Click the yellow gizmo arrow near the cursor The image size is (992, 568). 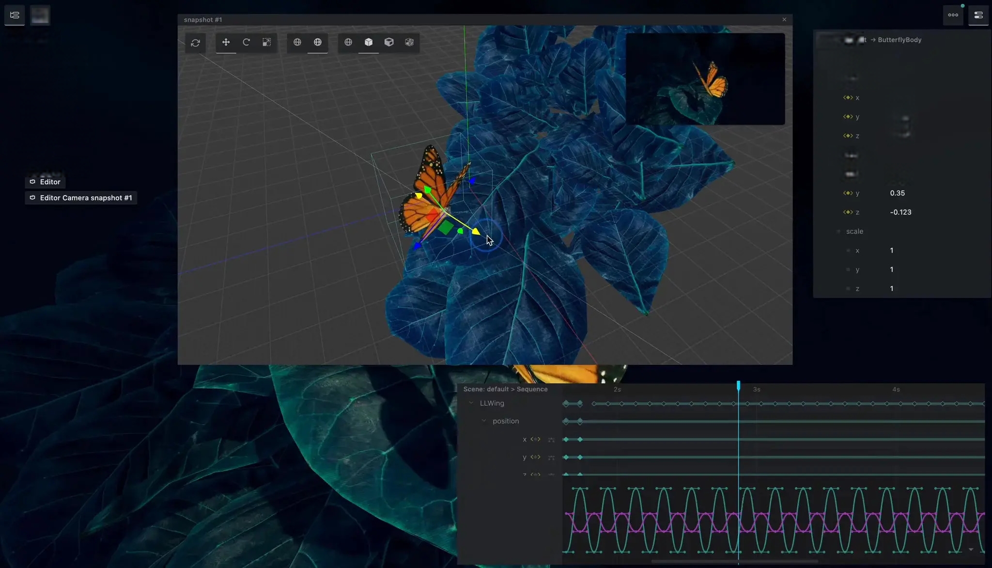[476, 231]
